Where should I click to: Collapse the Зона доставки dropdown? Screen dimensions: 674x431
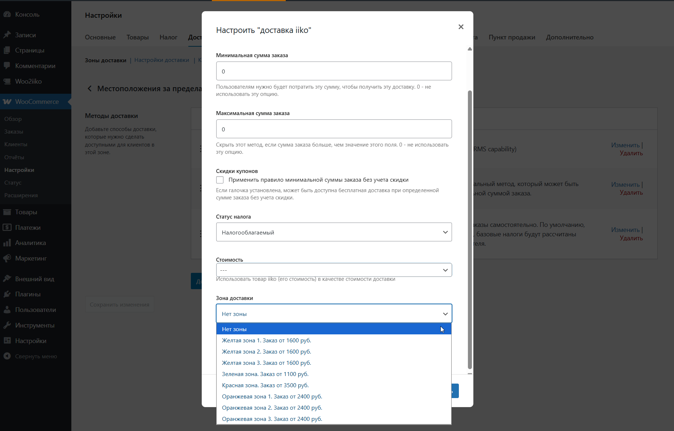click(334, 313)
